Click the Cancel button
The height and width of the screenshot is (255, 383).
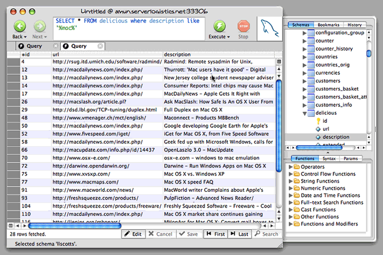[x=161, y=234]
